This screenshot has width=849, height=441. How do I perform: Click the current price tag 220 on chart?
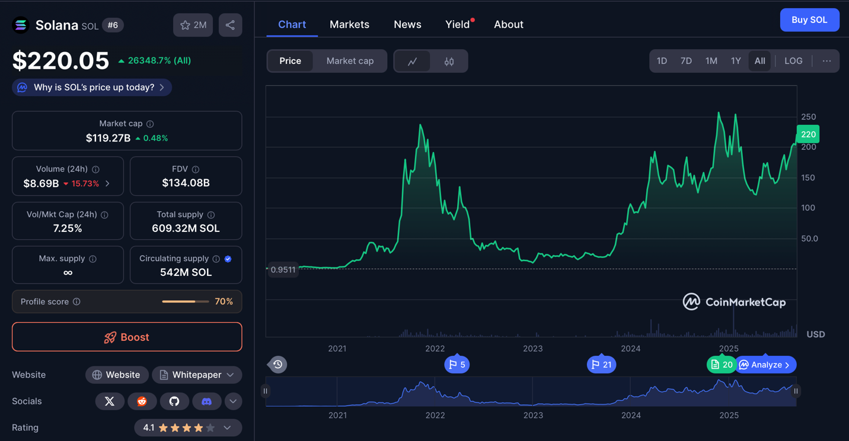(x=808, y=134)
